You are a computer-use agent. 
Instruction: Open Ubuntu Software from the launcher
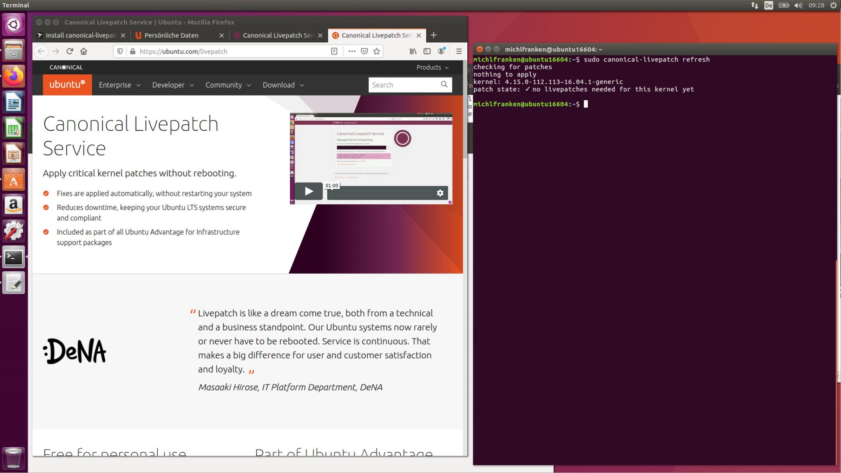(14, 180)
